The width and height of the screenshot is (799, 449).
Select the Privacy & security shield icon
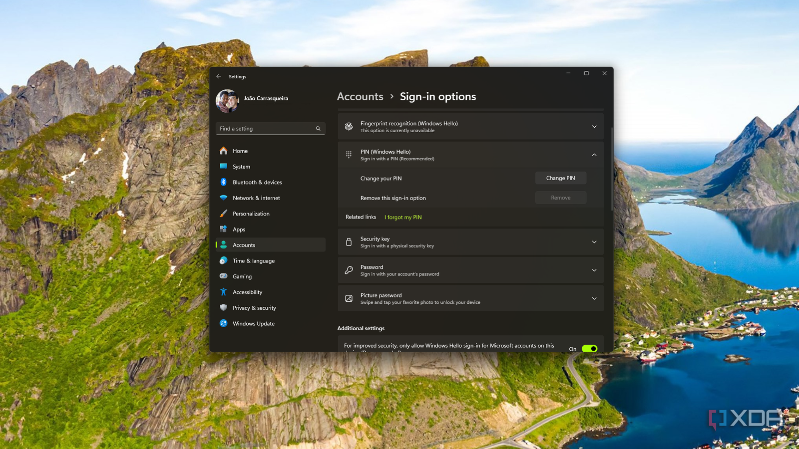[224, 308]
